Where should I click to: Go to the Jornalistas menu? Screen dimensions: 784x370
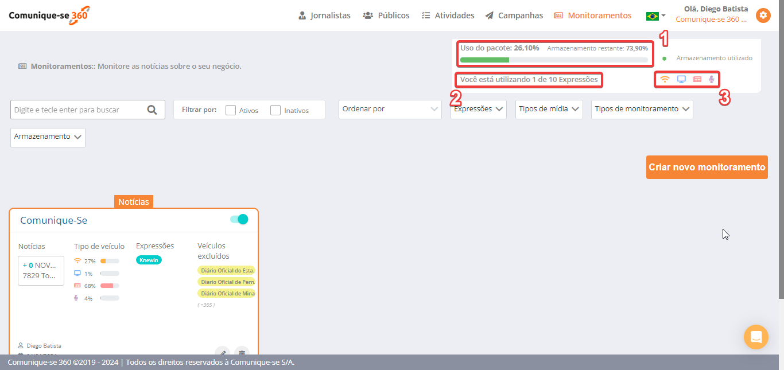324,15
